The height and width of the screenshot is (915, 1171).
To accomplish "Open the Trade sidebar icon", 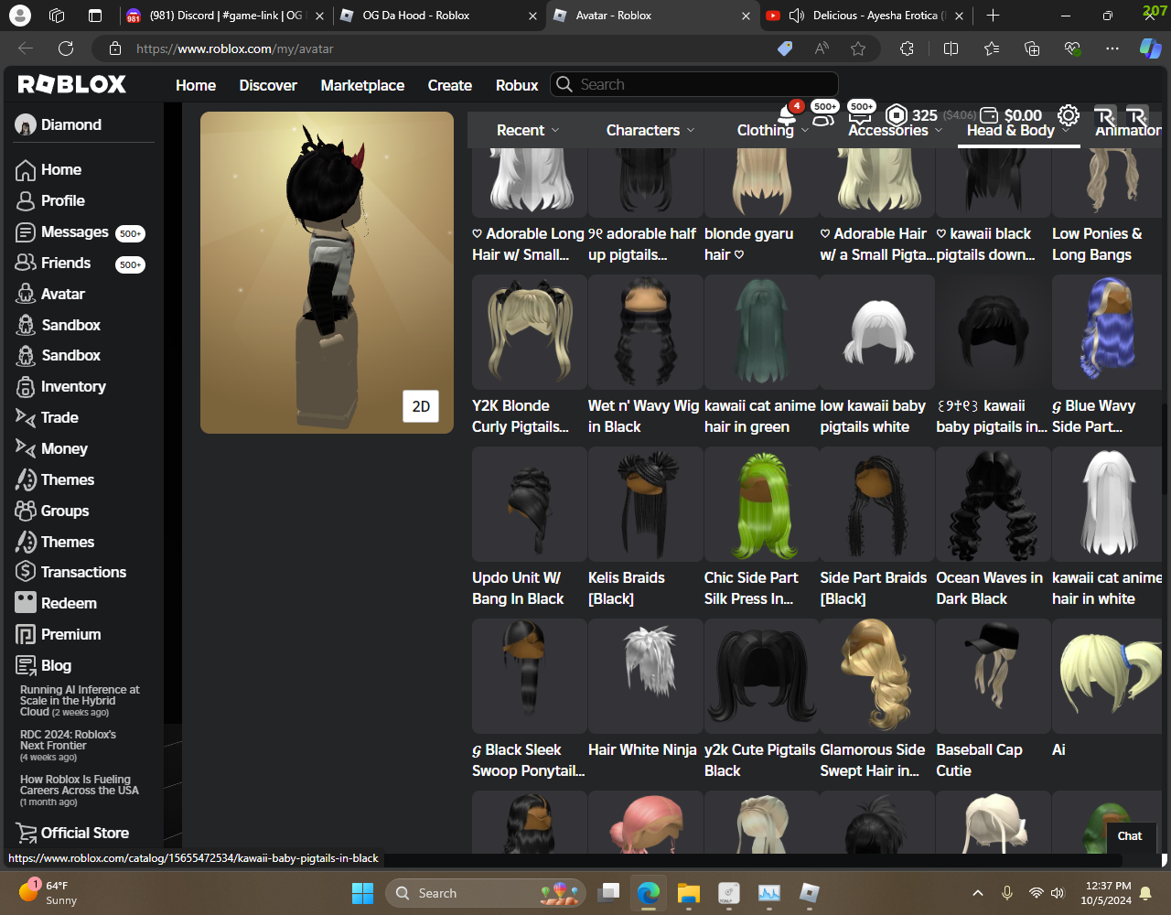I will pos(26,418).
